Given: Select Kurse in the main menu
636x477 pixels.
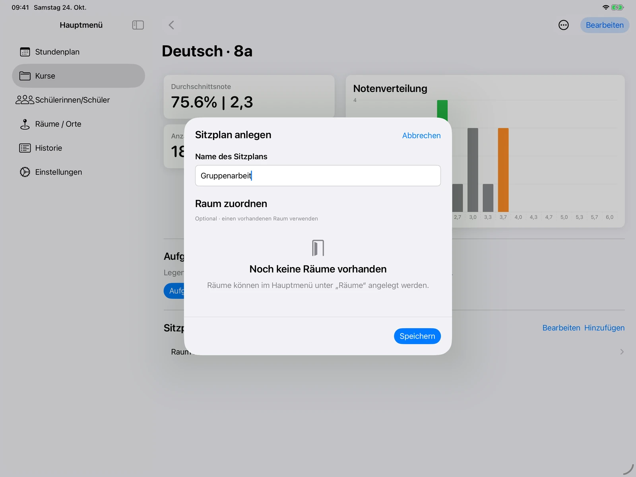Looking at the screenshot, I should pos(78,76).
